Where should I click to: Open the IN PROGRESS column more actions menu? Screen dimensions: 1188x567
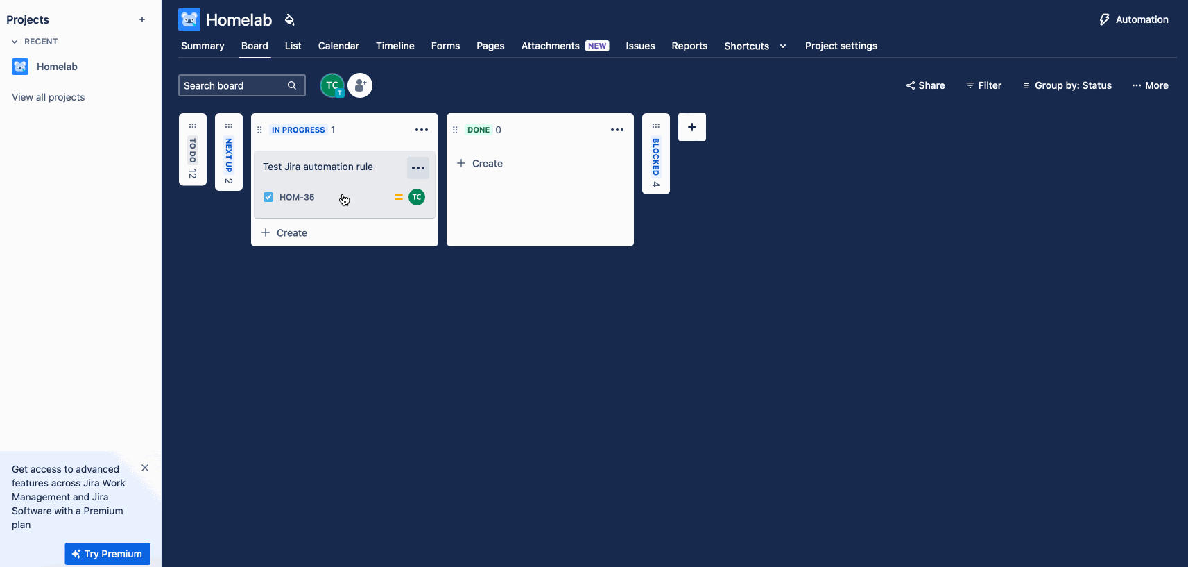tap(422, 130)
